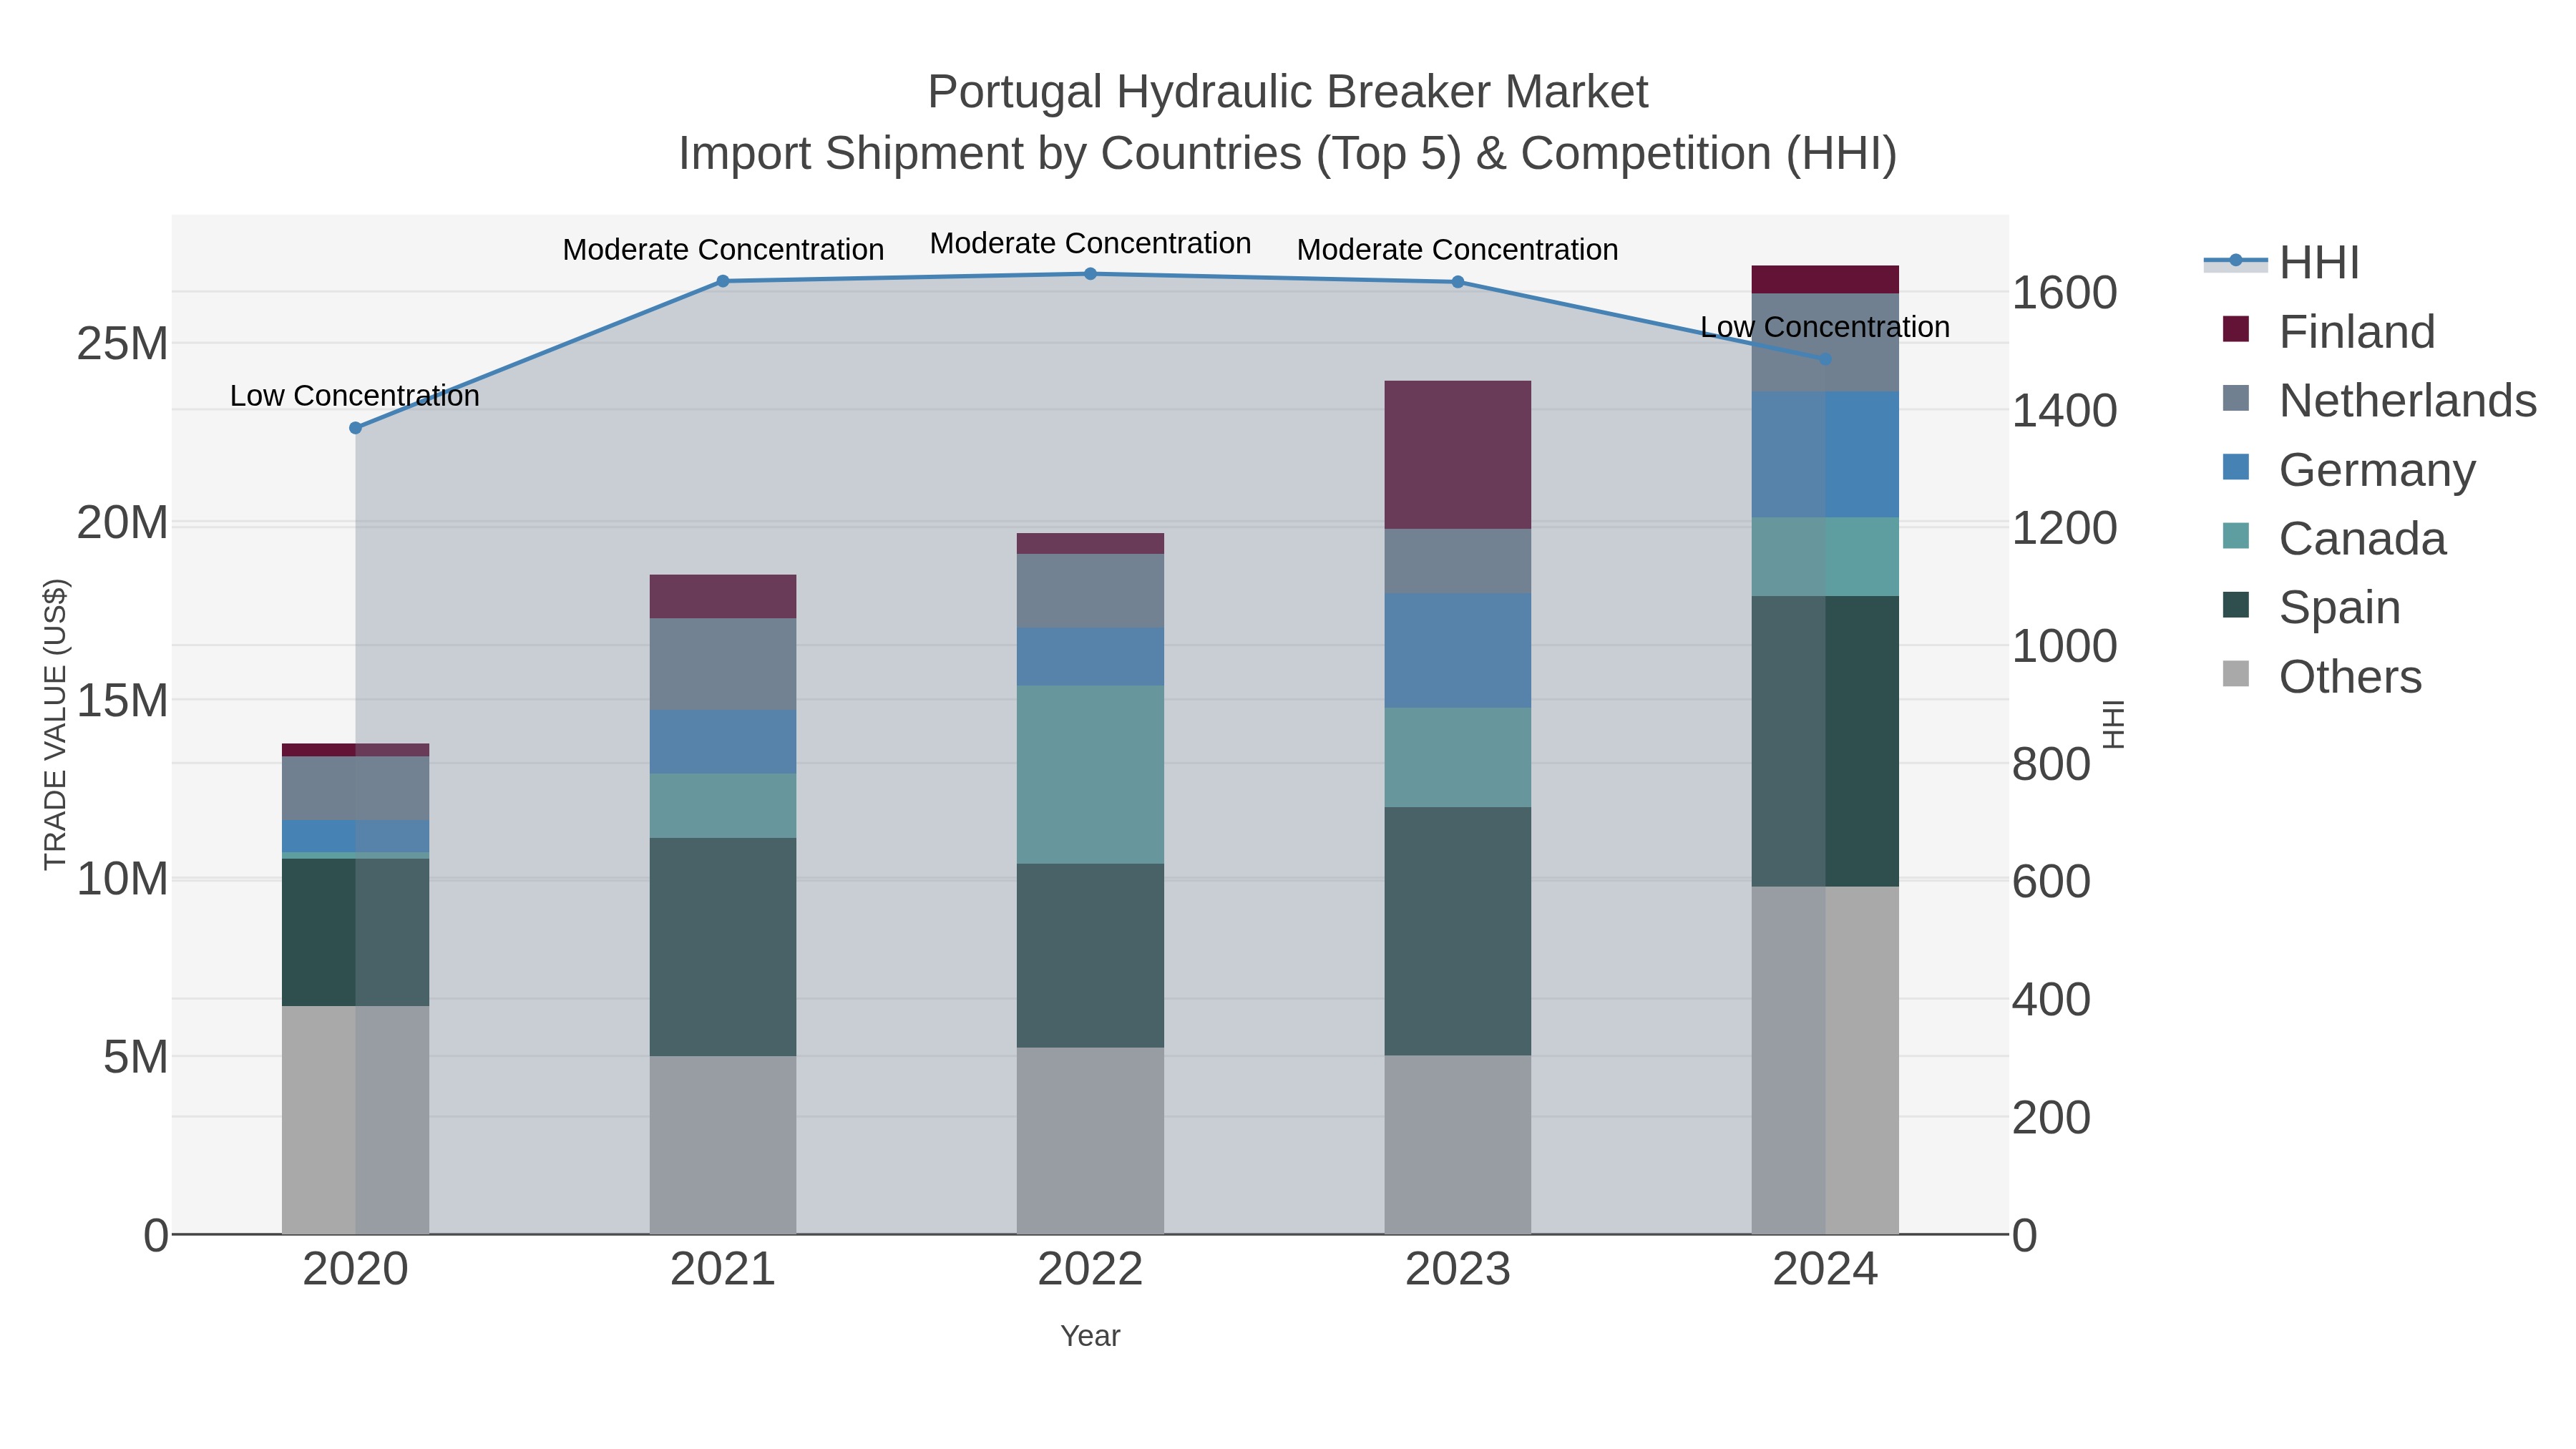Image resolution: width=2576 pixels, height=1449 pixels.
Task: Select the 2024 HHI data point
Action: coord(1826,359)
